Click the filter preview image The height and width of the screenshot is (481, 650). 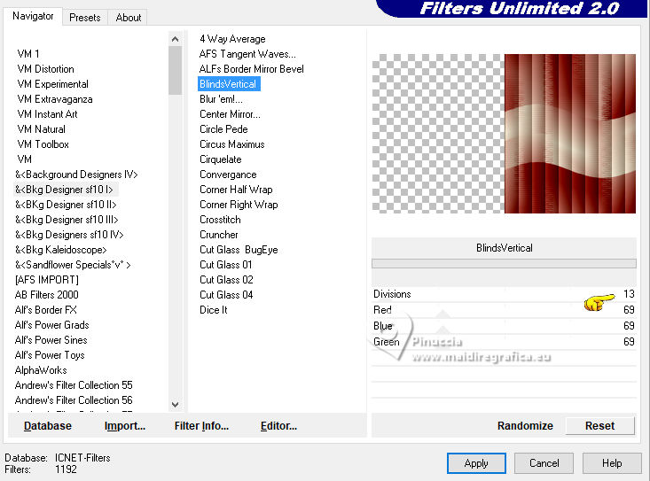tap(504, 134)
